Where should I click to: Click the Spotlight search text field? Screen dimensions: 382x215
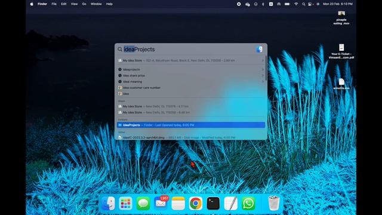click(x=189, y=49)
